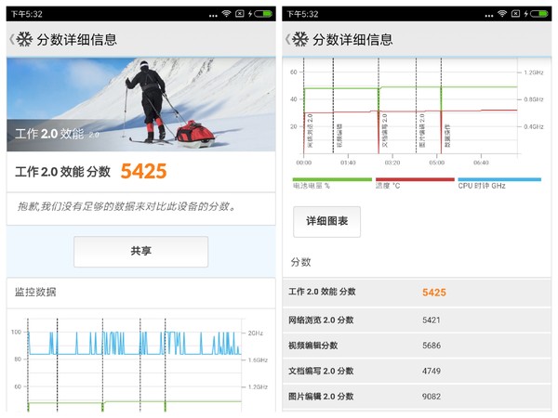Tap the snowflake PCMark logo on the left screen

click(24, 40)
